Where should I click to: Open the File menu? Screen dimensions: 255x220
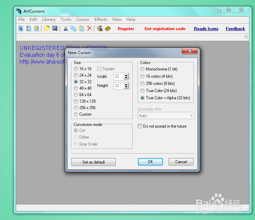(22, 20)
